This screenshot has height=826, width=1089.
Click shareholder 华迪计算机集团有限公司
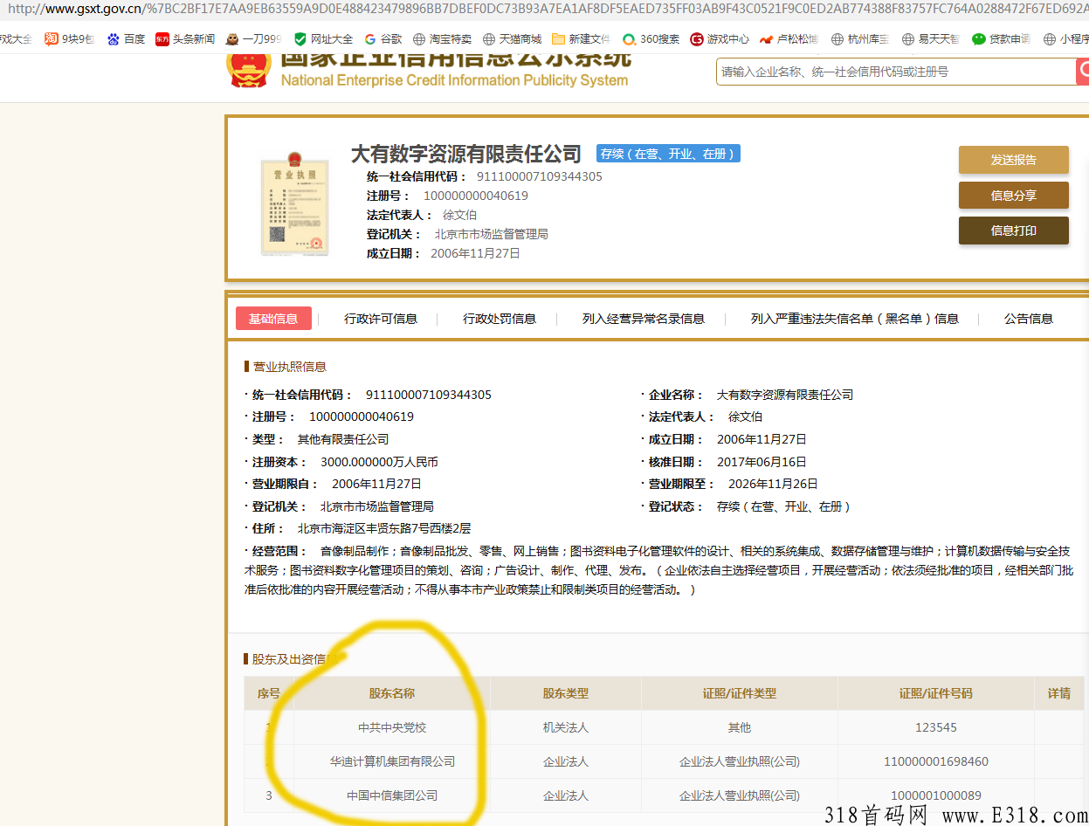click(392, 761)
